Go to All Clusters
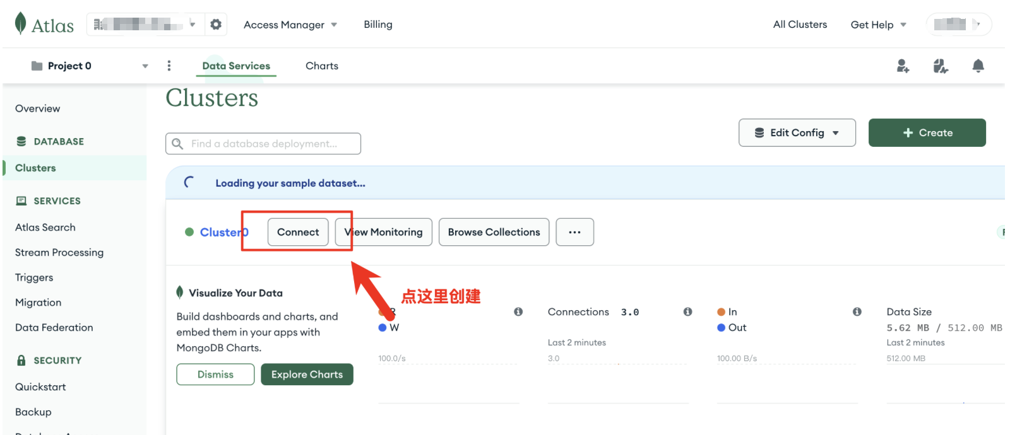The width and height of the screenshot is (1010, 435). click(800, 25)
